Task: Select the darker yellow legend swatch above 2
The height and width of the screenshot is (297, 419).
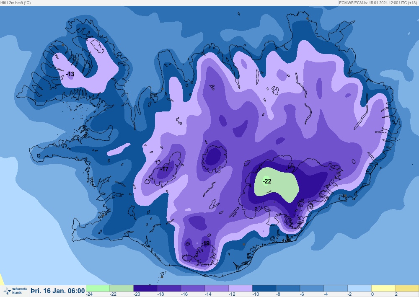Action: pos(407,288)
